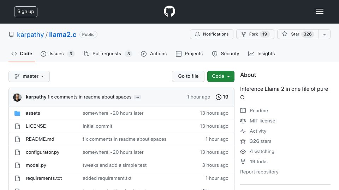The height and width of the screenshot is (190, 339).
Task: Click karpathy's avatar in the commit row
Action: click(17, 97)
